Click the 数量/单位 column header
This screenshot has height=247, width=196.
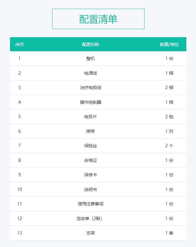[x=169, y=44]
